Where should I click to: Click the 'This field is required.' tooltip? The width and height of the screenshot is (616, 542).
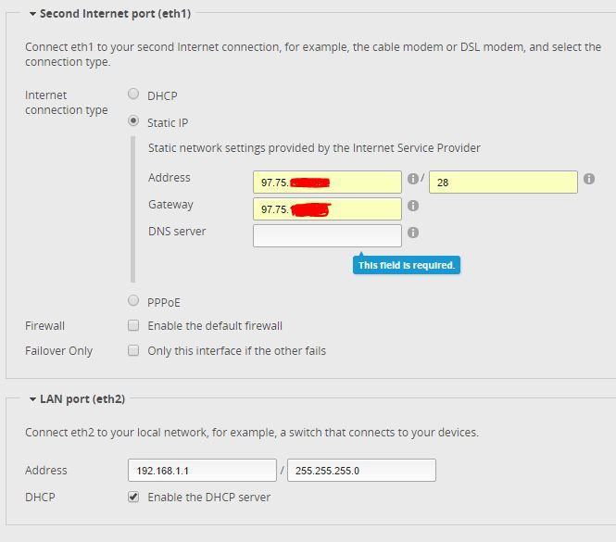[x=407, y=265]
